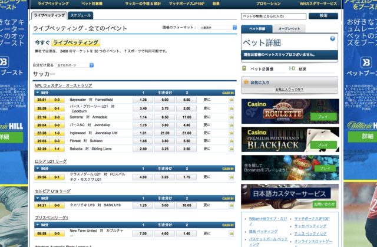This screenshot has height=247, width=377.
Task: Star the New Farm United match
Action: (232, 233)
